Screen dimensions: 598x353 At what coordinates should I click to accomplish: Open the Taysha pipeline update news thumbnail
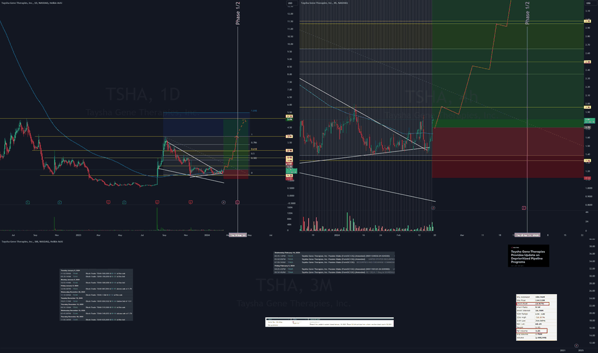(528, 255)
